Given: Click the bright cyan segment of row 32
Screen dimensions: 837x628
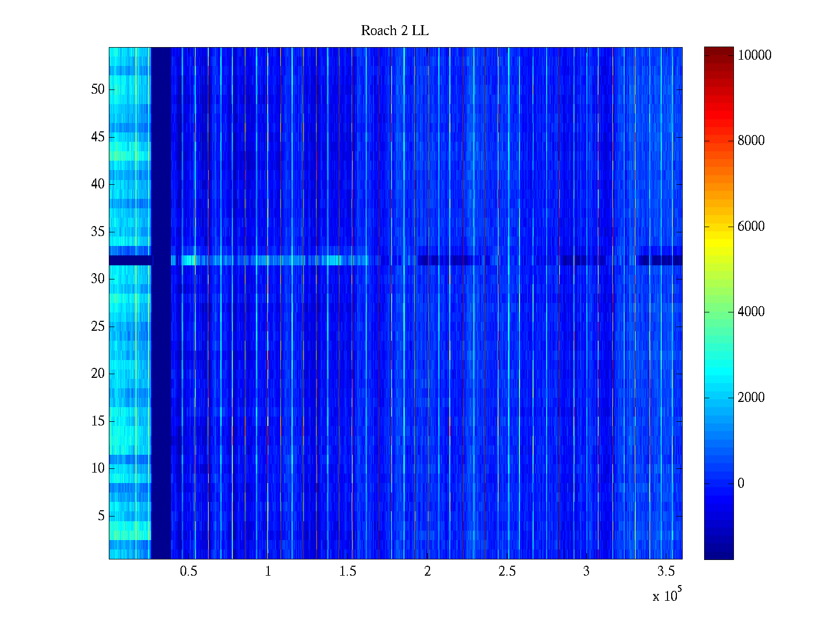Looking at the screenshot, I should [x=262, y=260].
